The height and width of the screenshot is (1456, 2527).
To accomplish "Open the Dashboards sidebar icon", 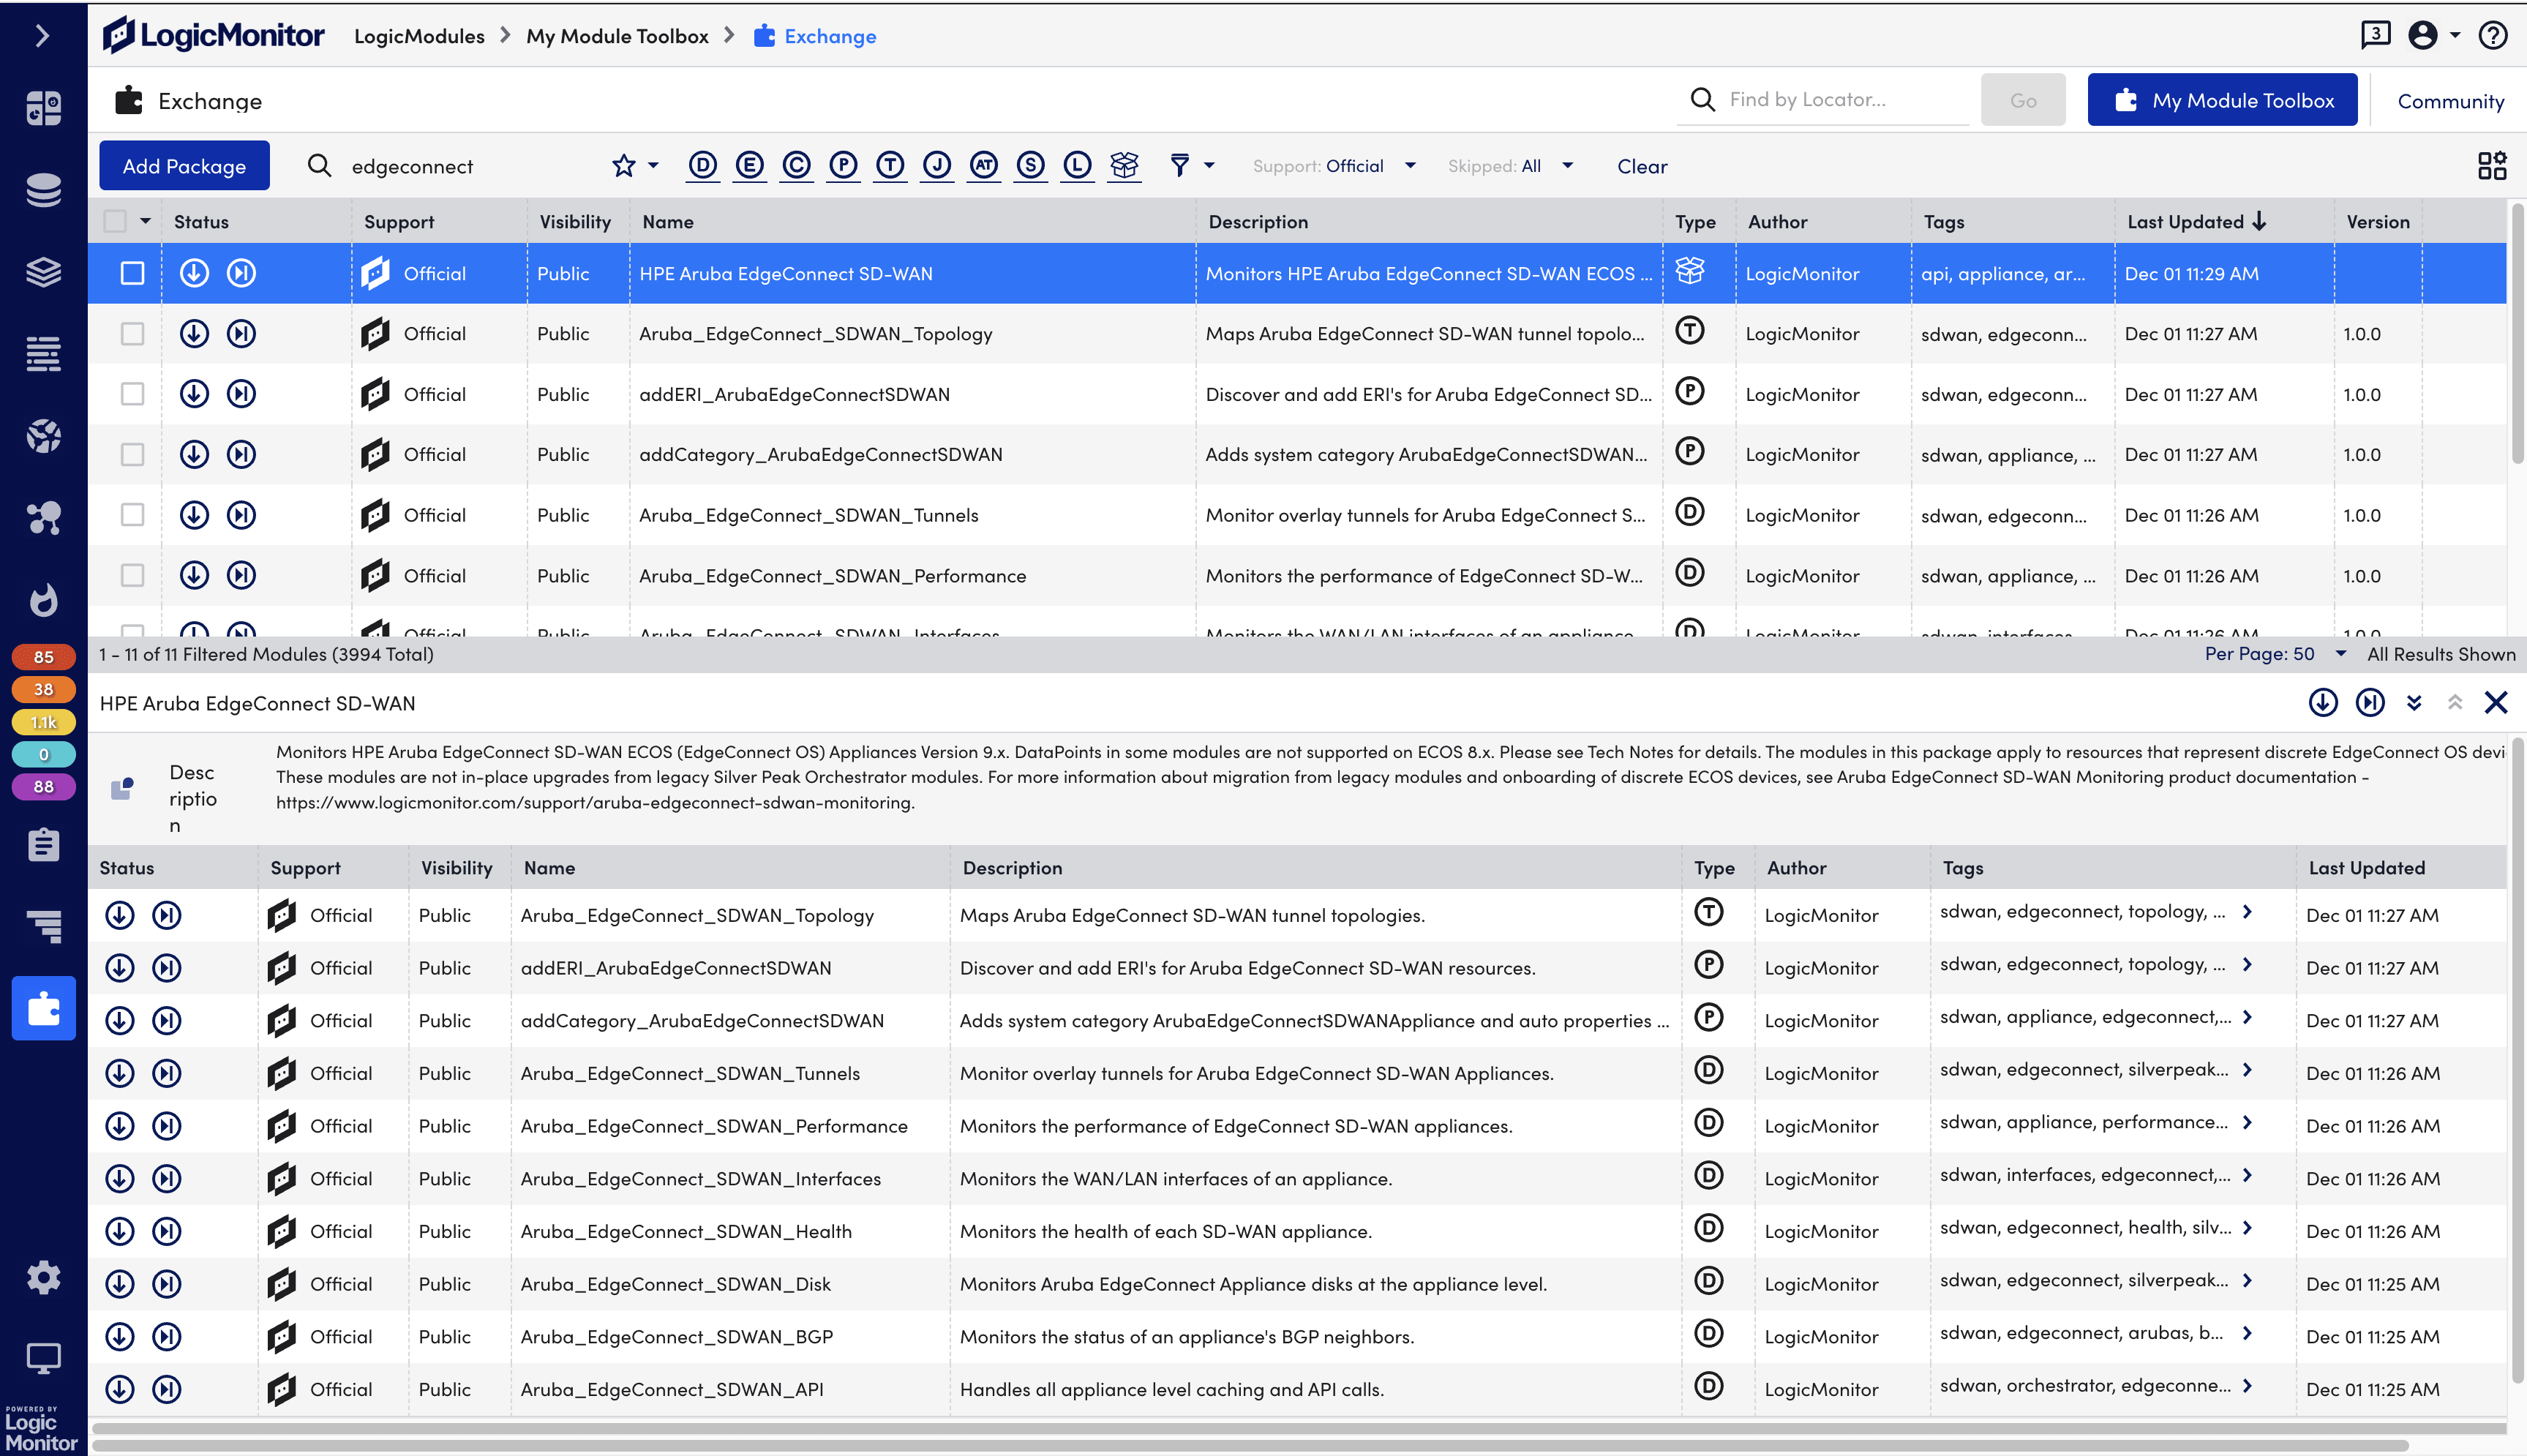I will coord(43,107).
